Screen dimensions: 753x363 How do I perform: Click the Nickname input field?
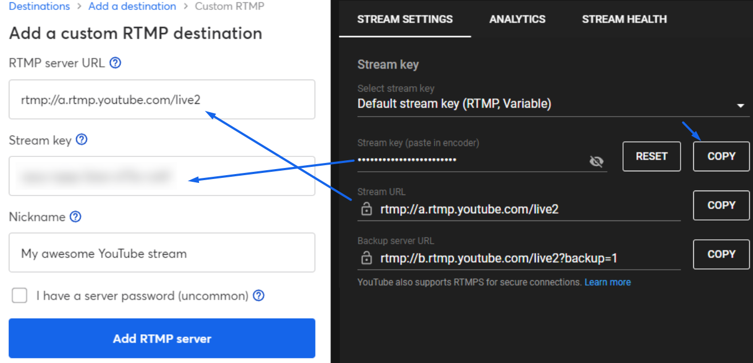tap(162, 253)
